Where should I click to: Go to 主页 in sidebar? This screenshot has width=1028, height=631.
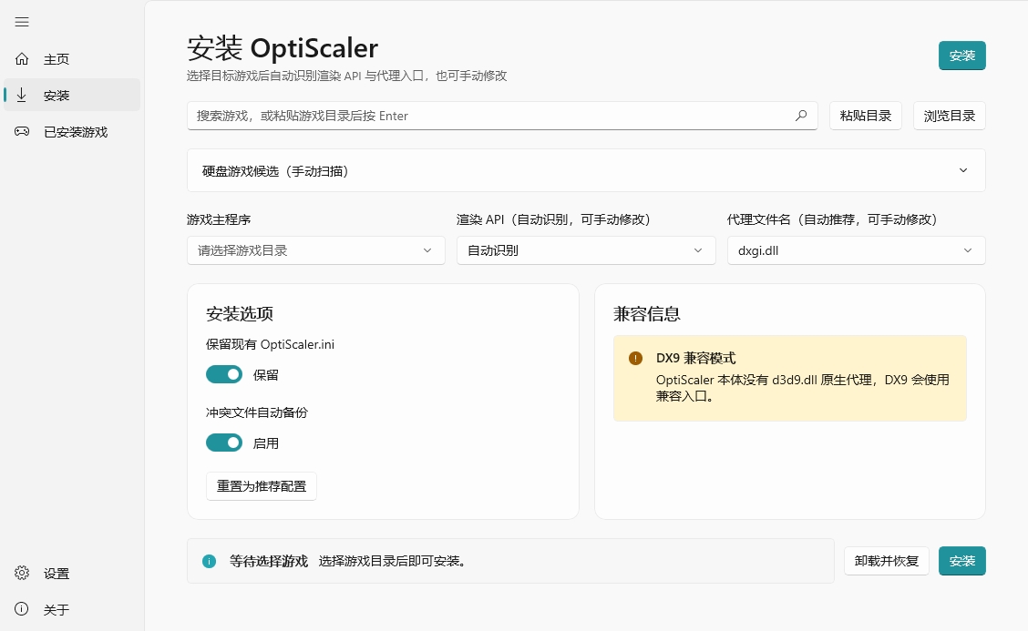72,59
